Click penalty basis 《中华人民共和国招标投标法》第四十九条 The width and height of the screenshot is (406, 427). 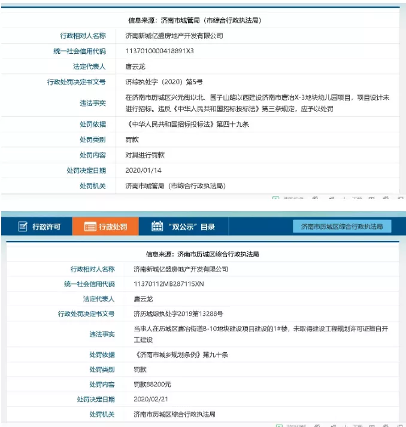[x=188, y=124]
